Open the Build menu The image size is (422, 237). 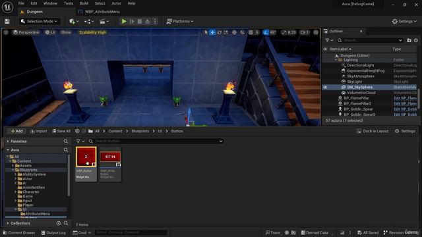(x=84, y=3)
